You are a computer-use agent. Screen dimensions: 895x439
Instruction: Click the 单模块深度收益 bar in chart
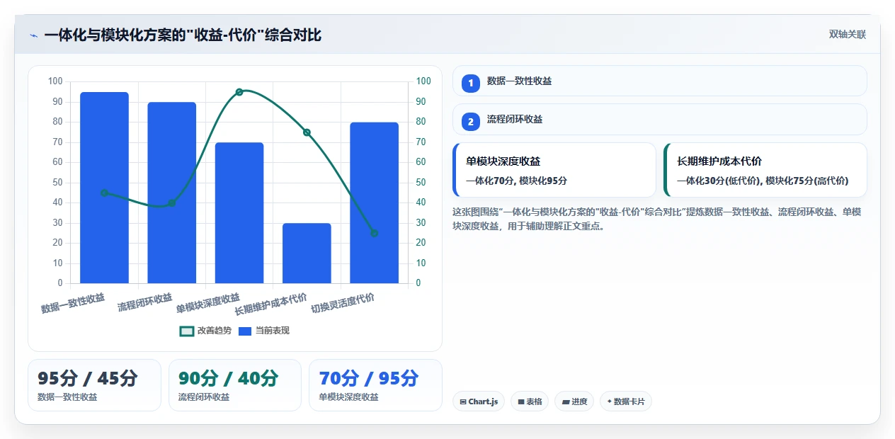click(x=239, y=213)
